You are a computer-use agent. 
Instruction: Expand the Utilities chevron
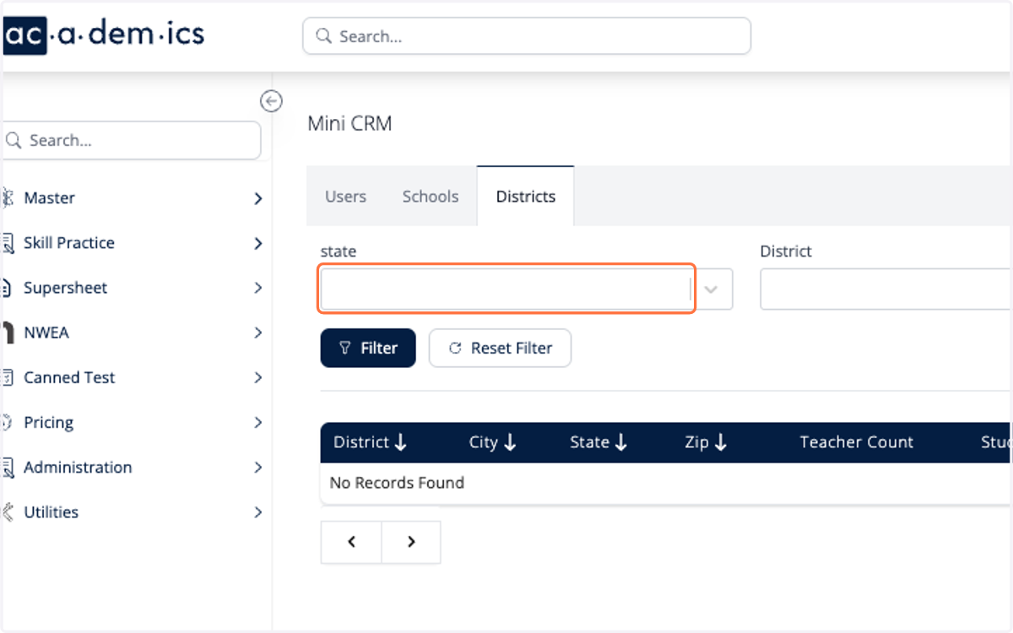point(258,512)
